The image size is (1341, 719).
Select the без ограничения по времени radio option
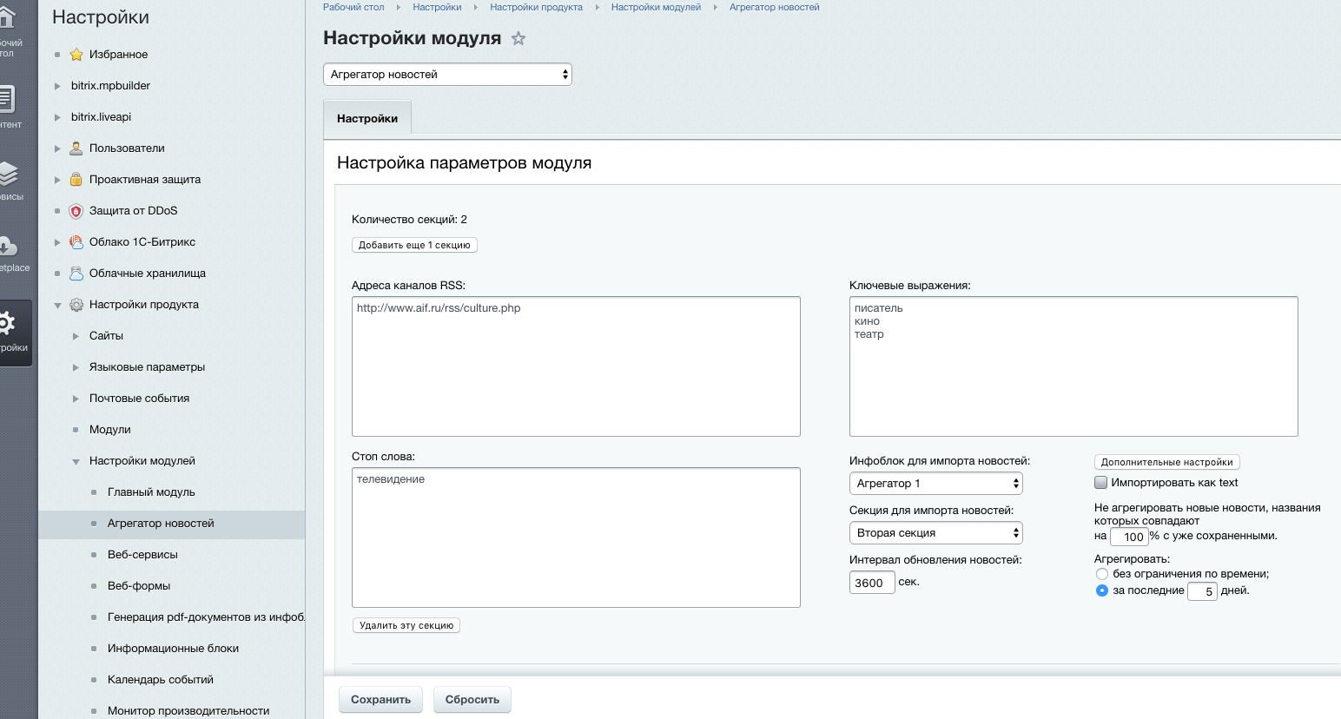(x=1102, y=574)
